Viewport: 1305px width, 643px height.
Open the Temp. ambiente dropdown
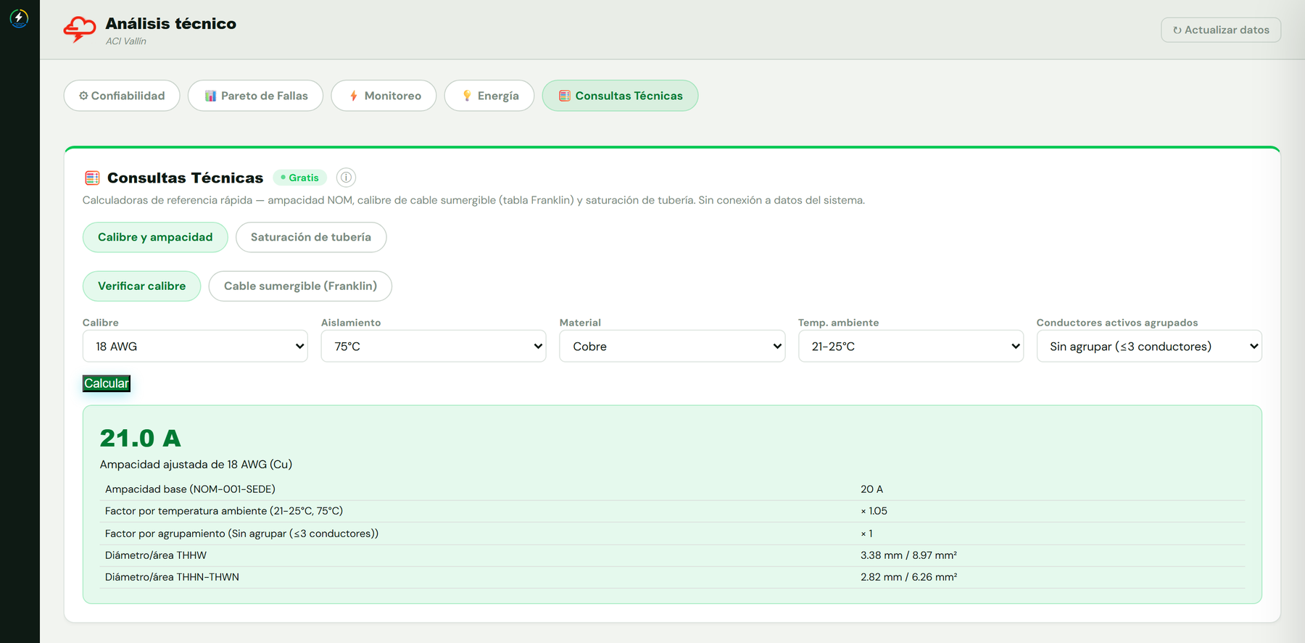[x=911, y=347]
